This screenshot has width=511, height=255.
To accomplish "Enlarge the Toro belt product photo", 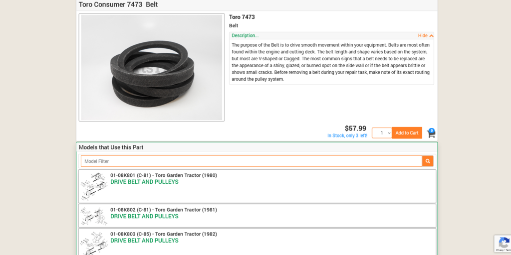I will (152, 67).
